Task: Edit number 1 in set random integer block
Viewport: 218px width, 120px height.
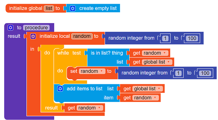Action: tap(178, 73)
